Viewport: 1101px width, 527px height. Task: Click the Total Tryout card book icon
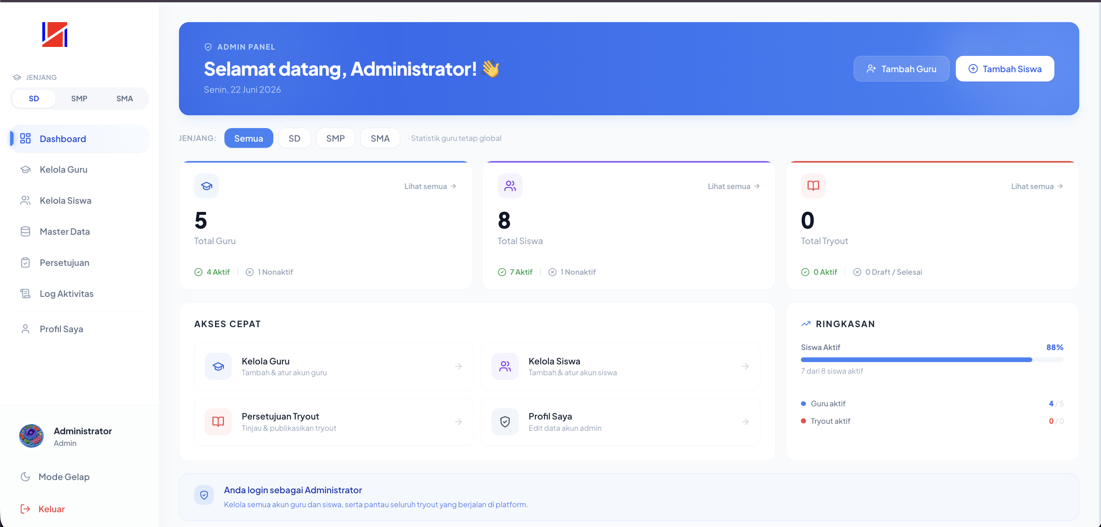point(813,186)
